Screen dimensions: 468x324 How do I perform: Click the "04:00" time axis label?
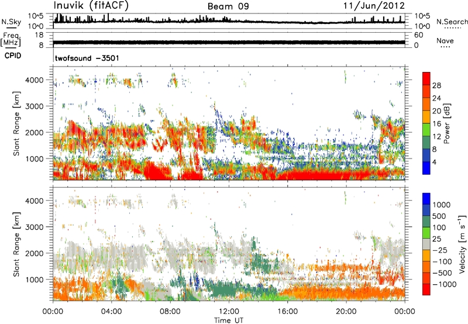click(112, 312)
